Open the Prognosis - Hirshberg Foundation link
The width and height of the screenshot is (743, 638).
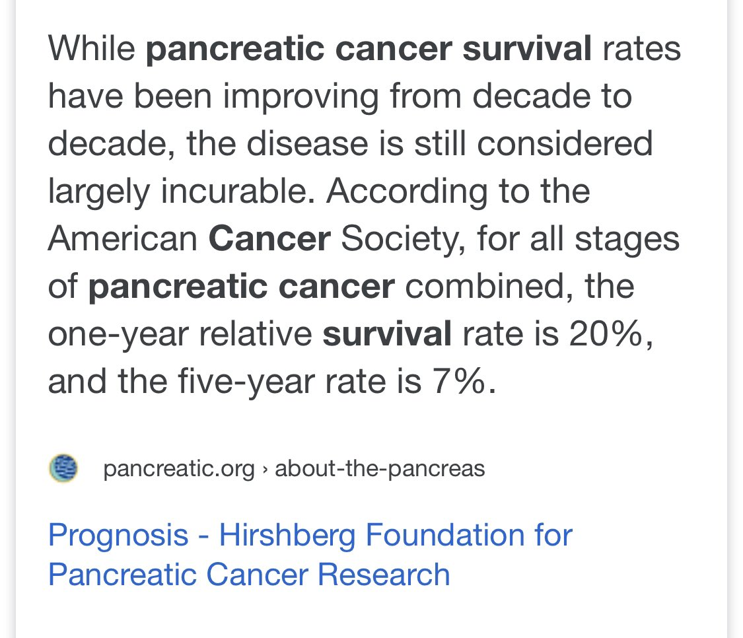pos(310,555)
